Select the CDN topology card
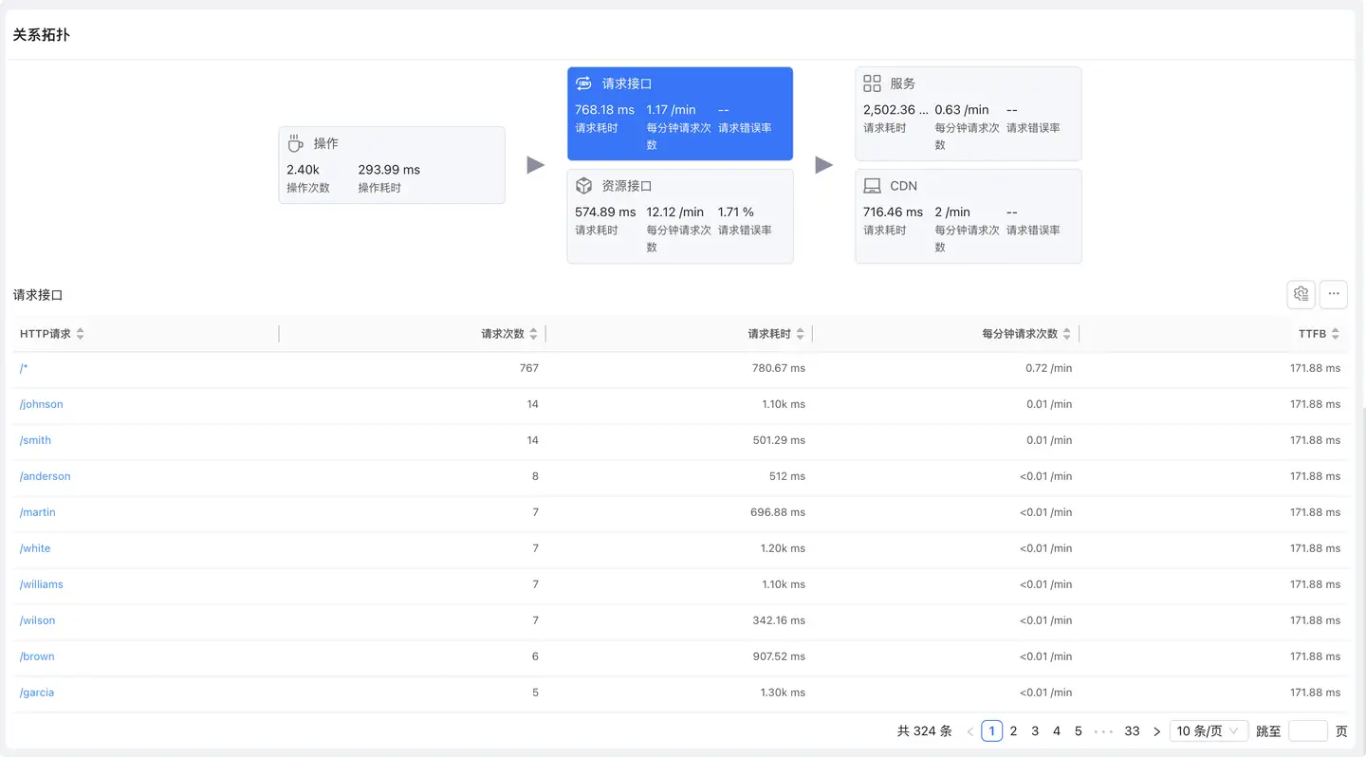 (968, 216)
